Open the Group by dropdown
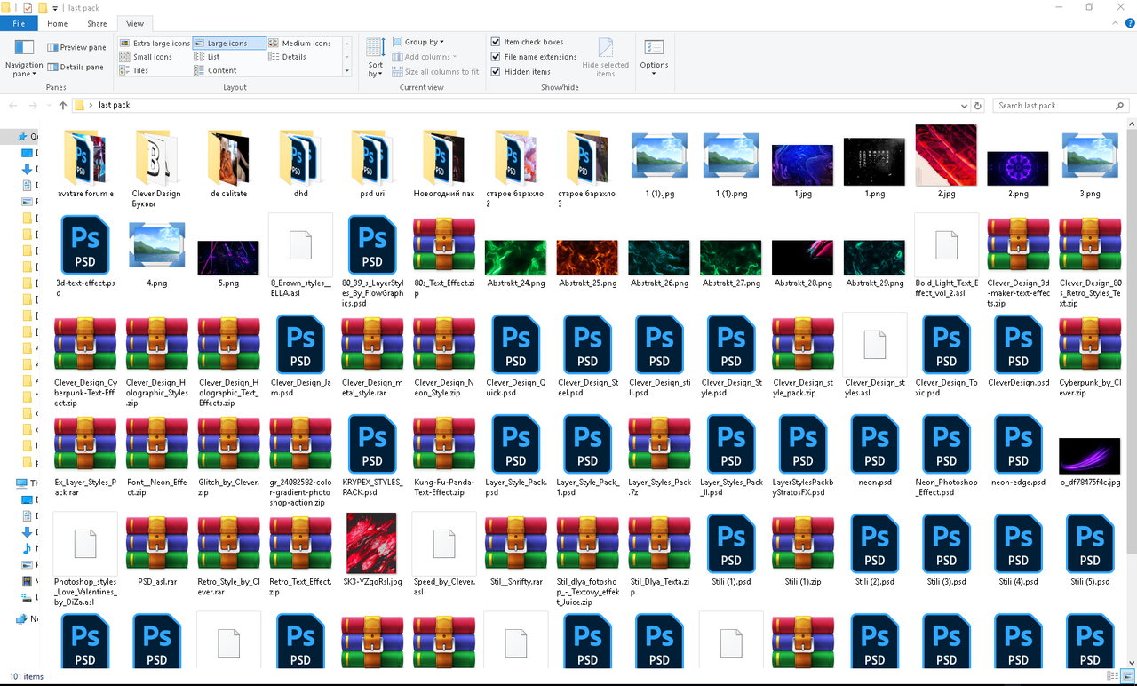Image resolution: width=1137 pixels, height=686 pixels. tap(417, 42)
